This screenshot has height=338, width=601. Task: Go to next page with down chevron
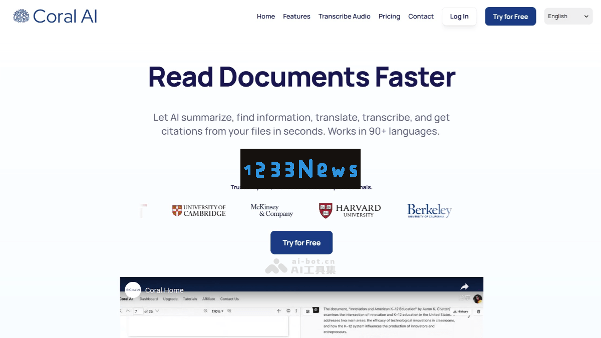pyautogui.click(x=157, y=311)
